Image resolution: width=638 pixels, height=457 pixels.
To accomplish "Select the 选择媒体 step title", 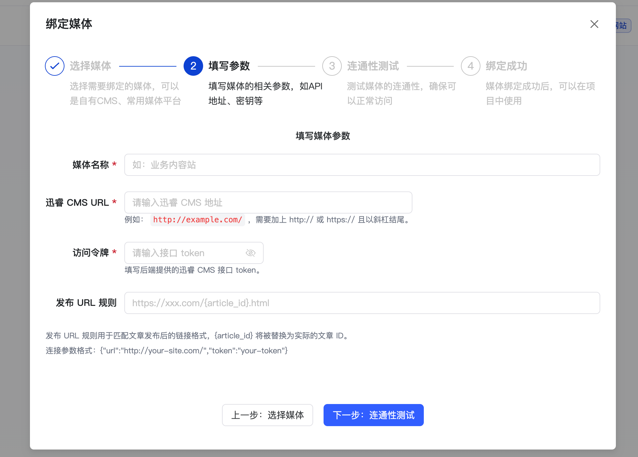I will 90,66.
